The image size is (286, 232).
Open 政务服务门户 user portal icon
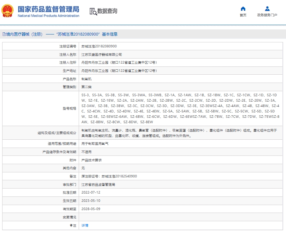coord(267,9)
